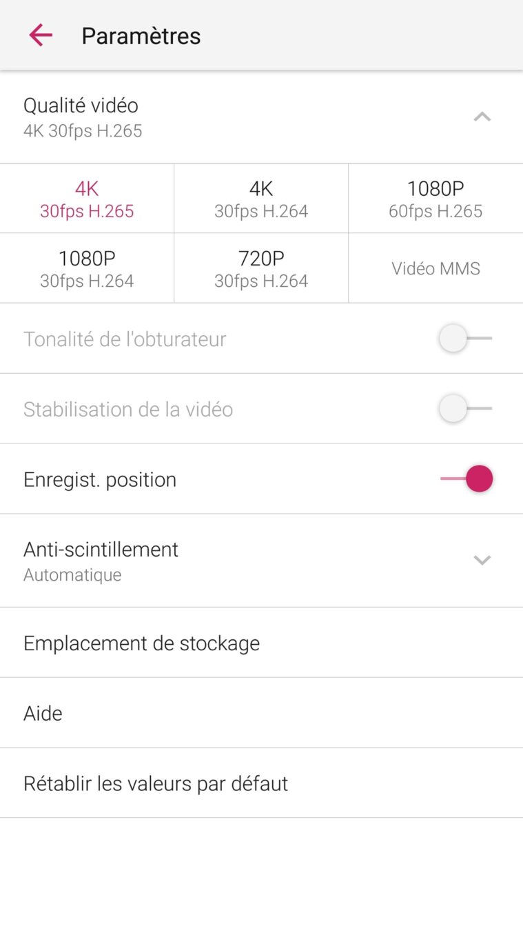Toggle Stabilisation de la vidéo switch
This screenshot has height=931, width=523.
click(466, 408)
